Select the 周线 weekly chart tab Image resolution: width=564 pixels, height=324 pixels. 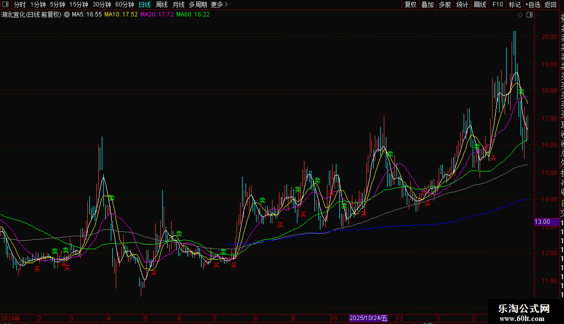(x=162, y=4)
